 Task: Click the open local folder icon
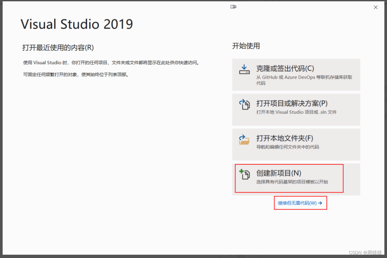(244, 140)
